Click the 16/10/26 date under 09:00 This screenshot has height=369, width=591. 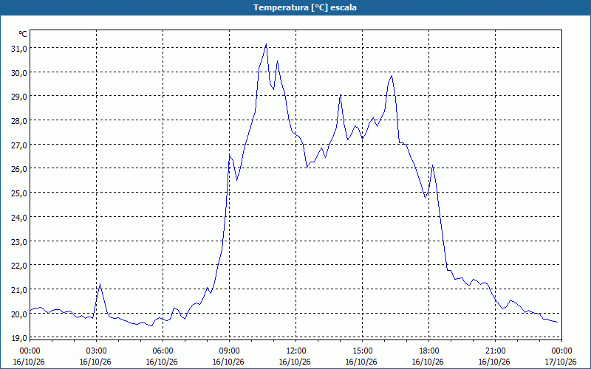tap(228, 362)
